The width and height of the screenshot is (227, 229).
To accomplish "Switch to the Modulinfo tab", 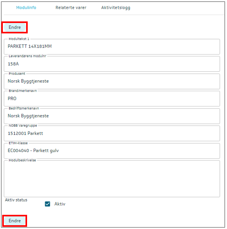I will tap(26, 8).
